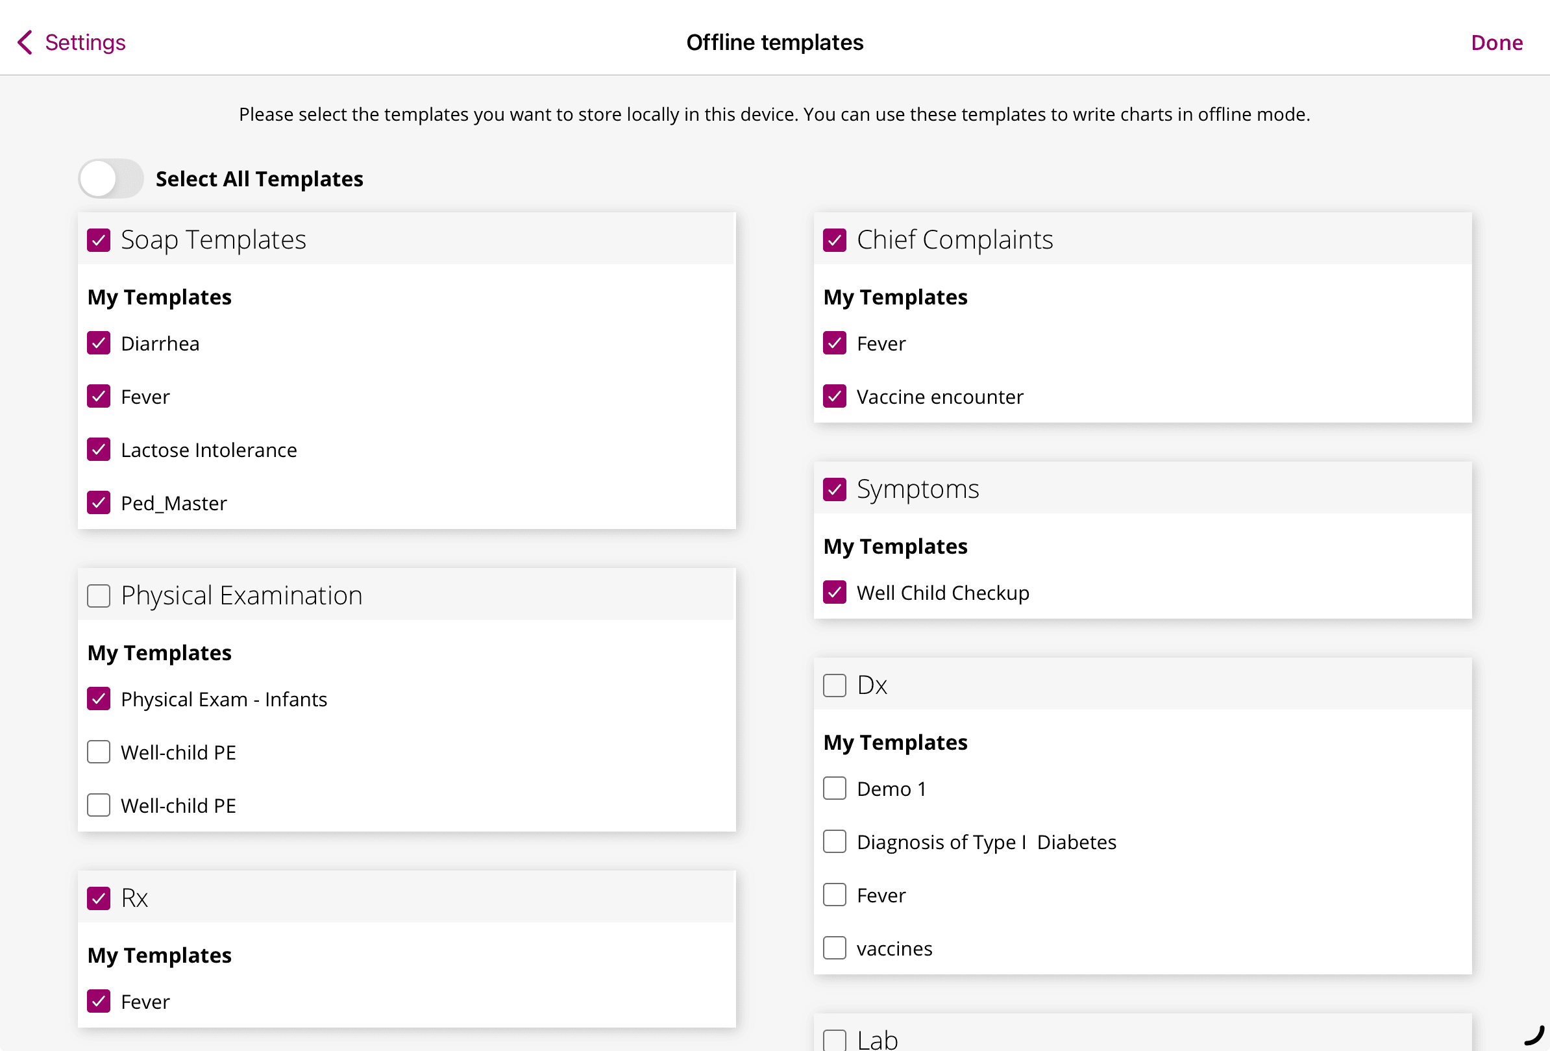Click Done to save template selections
Viewport: 1550px width, 1051px height.
coord(1497,42)
